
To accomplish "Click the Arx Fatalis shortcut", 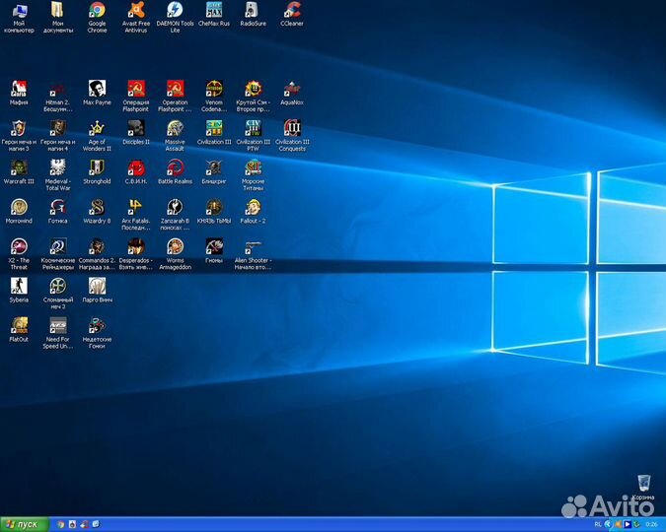I will 136,215.
